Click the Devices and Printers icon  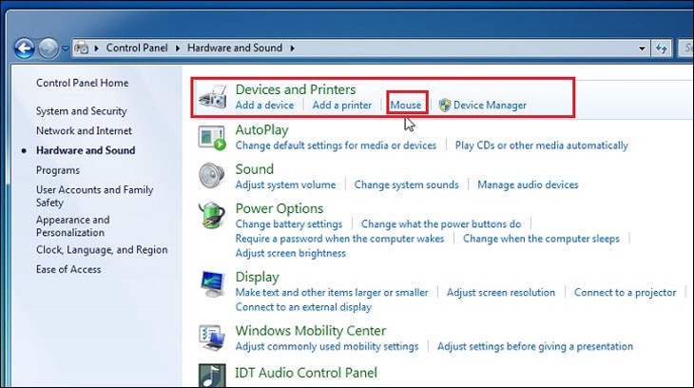point(212,97)
